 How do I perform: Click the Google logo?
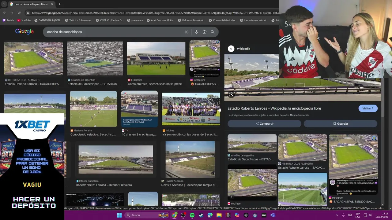click(x=24, y=31)
